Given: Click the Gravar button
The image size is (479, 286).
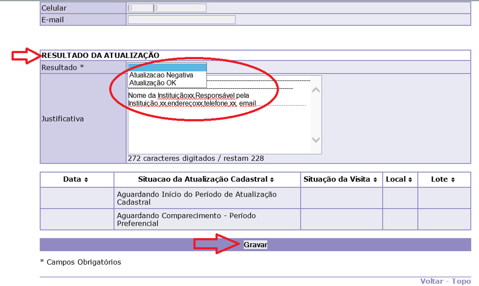Looking at the screenshot, I should (x=255, y=245).
